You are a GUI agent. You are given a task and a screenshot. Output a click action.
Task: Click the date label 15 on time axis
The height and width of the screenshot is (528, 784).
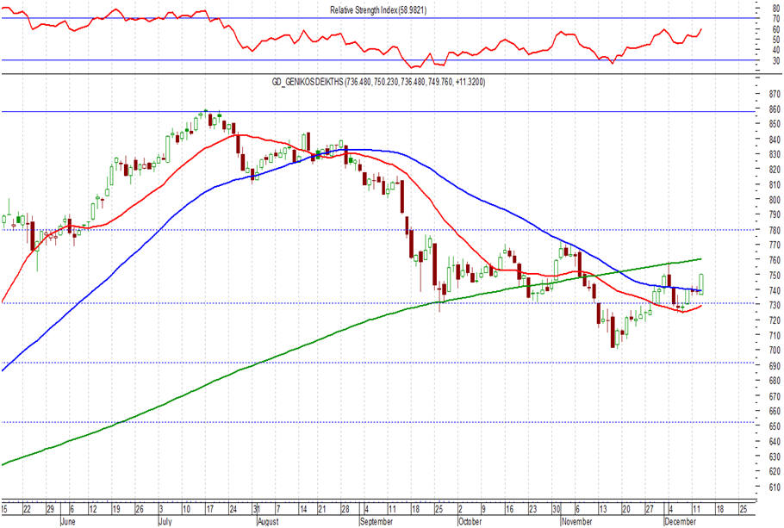click(4, 510)
